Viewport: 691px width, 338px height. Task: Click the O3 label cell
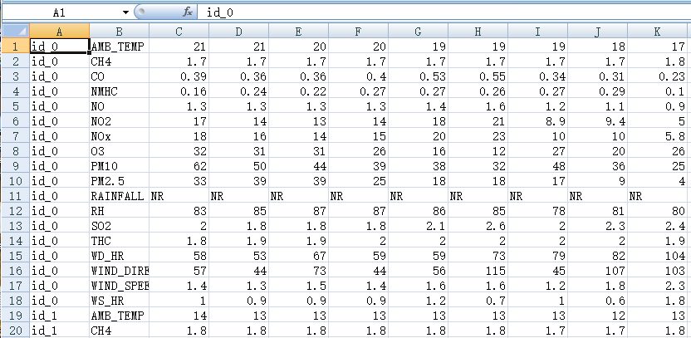pyautogui.click(x=120, y=150)
